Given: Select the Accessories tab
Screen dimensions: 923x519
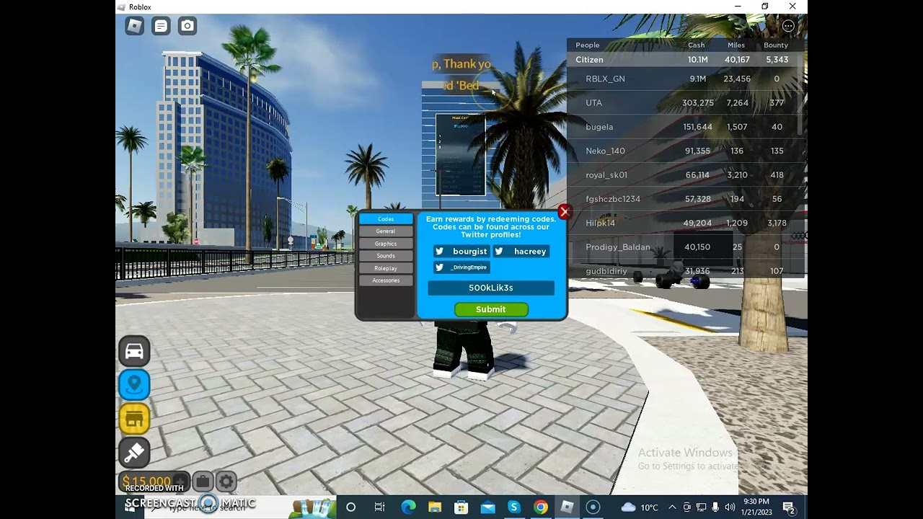Looking at the screenshot, I should [386, 280].
